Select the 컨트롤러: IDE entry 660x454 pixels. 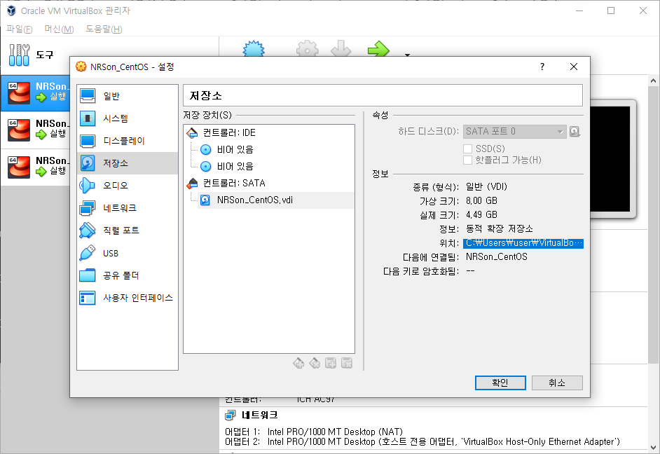tap(269, 133)
